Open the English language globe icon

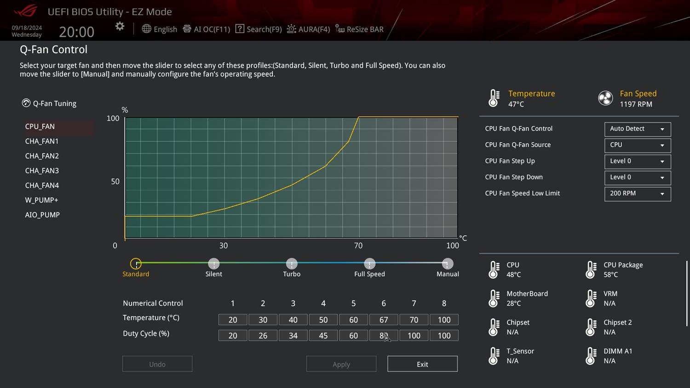click(x=146, y=29)
